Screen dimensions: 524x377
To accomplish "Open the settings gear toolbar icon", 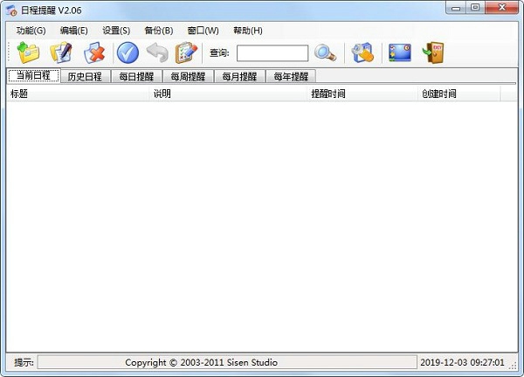I will [362, 52].
